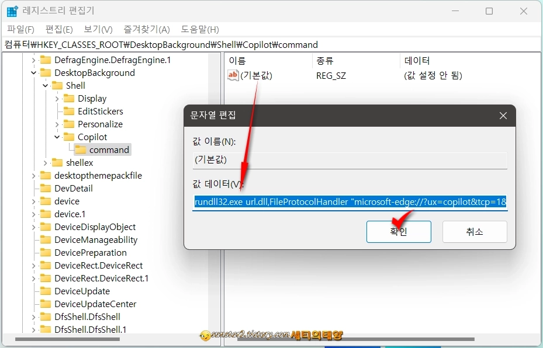The height and width of the screenshot is (348, 543).
Task: Collapse the Copilot key
Action: (57, 137)
